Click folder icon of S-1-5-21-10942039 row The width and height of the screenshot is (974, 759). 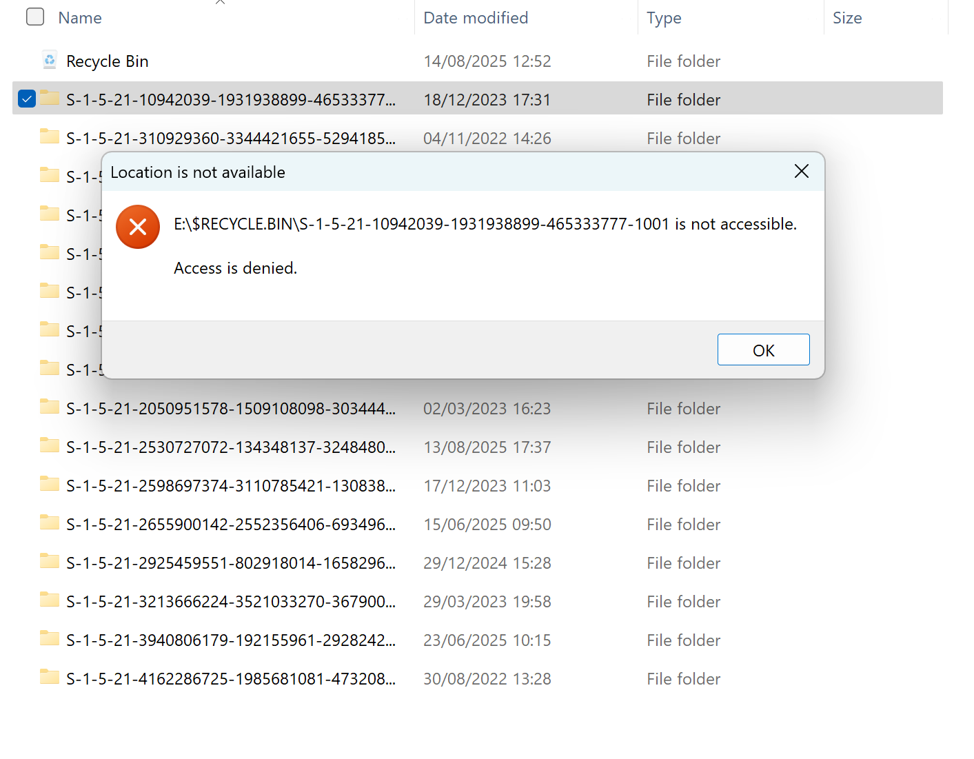pyautogui.click(x=50, y=97)
